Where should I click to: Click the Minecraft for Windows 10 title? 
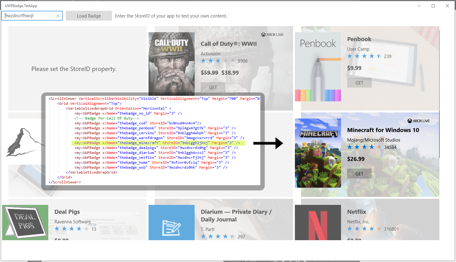tap(383, 130)
